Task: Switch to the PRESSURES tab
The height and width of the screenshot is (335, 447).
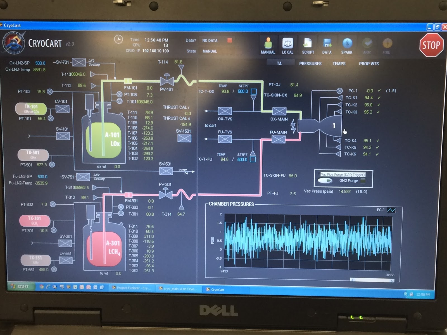Action: pyautogui.click(x=310, y=64)
